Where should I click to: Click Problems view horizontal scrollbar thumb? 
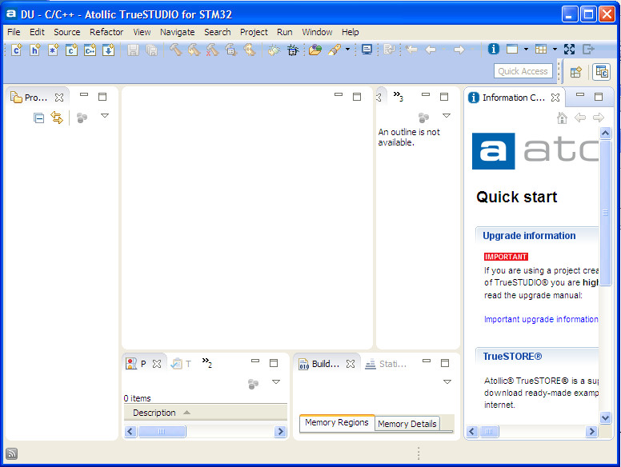pyautogui.click(x=162, y=431)
